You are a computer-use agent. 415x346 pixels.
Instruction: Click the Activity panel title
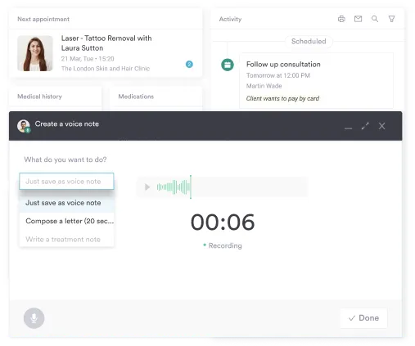click(x=230, y=19)
